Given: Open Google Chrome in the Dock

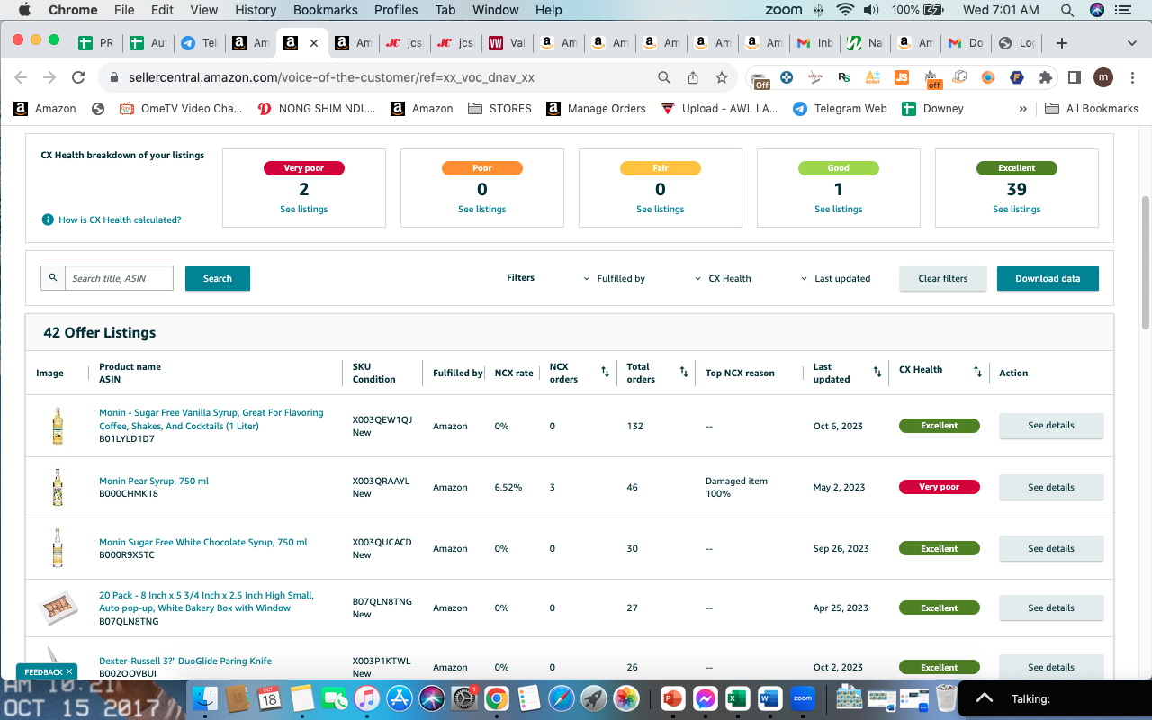Looking at the screenshot, I should (x=496, y=697).
